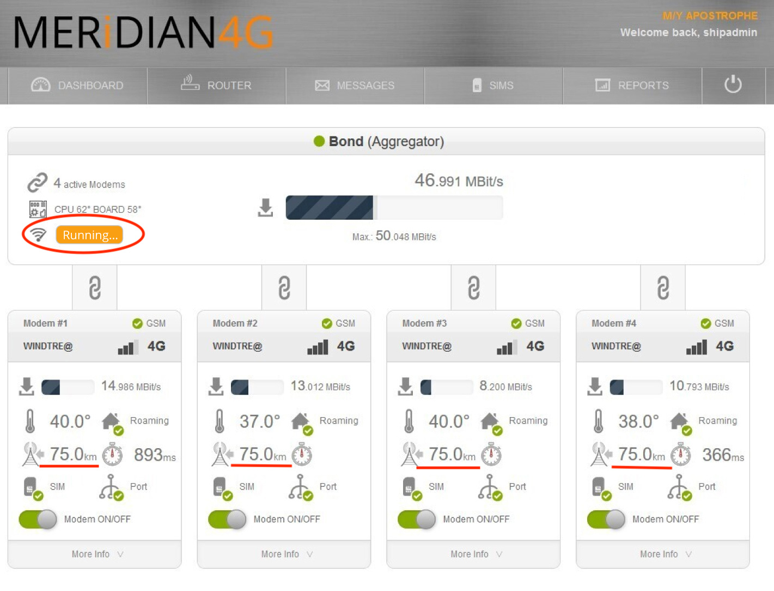774x591 pixels.
Task: Go to the Messages tab
Action: pos(355,86)
